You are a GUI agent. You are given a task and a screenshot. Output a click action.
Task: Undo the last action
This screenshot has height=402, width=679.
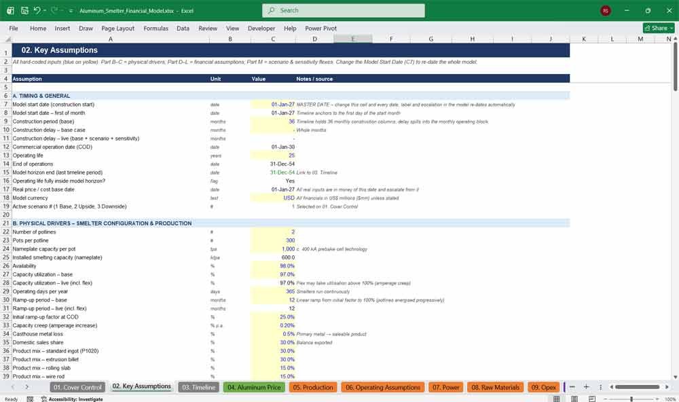pos(37,10)
